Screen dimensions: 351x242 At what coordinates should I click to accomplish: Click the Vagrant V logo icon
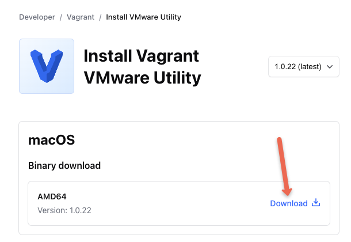pos(47,66)
